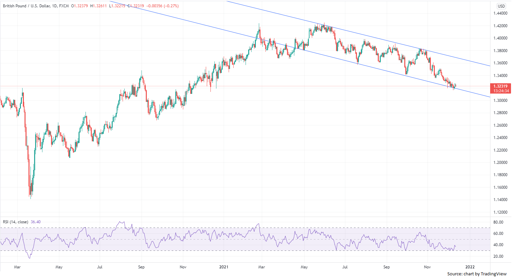Click the 1.20000 price axis label
This screenshot has height=278, width=513.
tap(500, 163)
